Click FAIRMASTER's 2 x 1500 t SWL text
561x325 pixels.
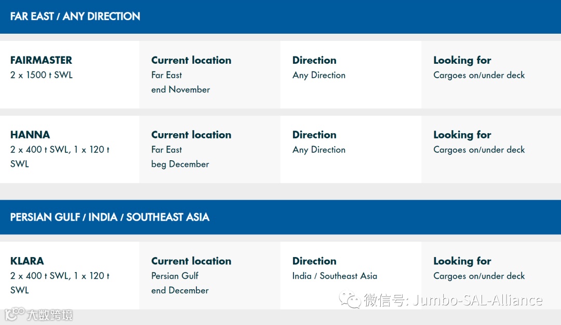42,75
